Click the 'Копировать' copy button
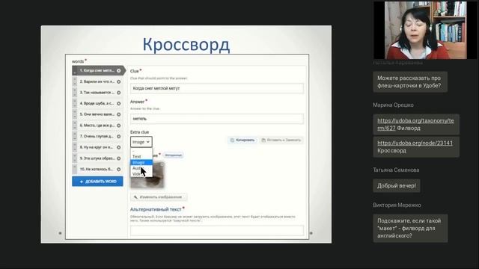479x269 pixels. click(x=242, y=140)
